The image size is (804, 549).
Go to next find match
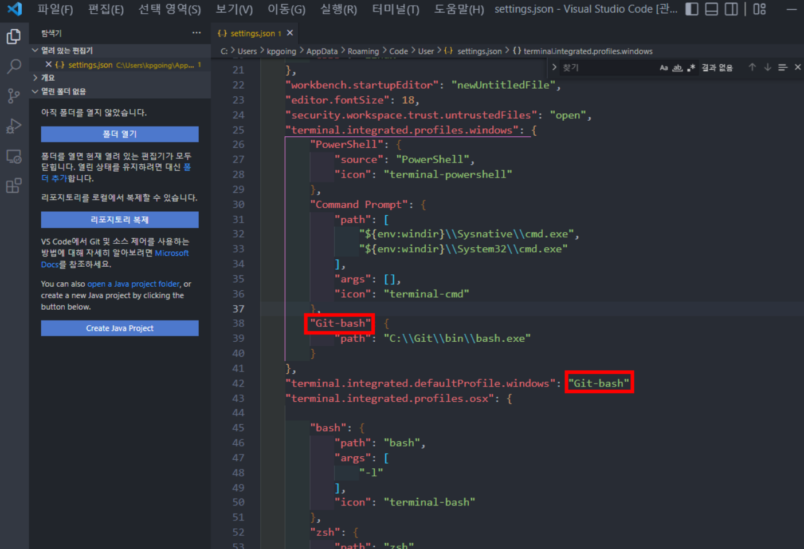pos(767,68)
